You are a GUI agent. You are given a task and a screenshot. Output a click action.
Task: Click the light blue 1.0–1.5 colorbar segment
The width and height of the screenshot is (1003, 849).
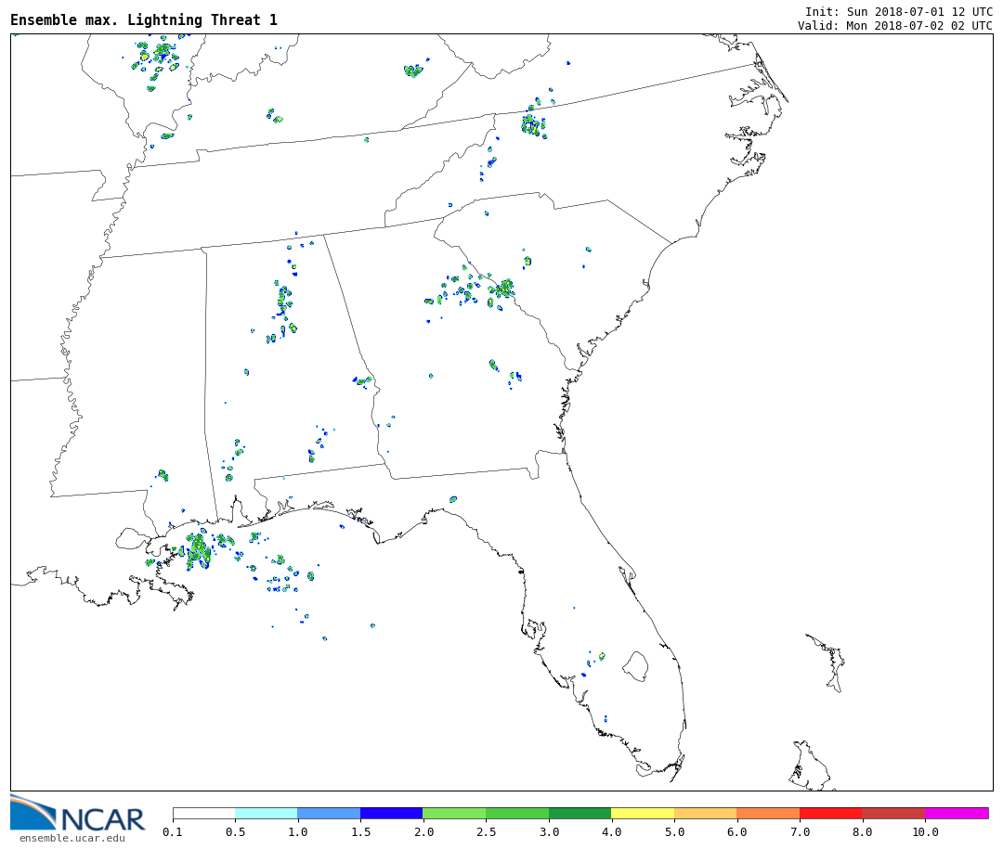pyautogui.click(x=330, y=813)
